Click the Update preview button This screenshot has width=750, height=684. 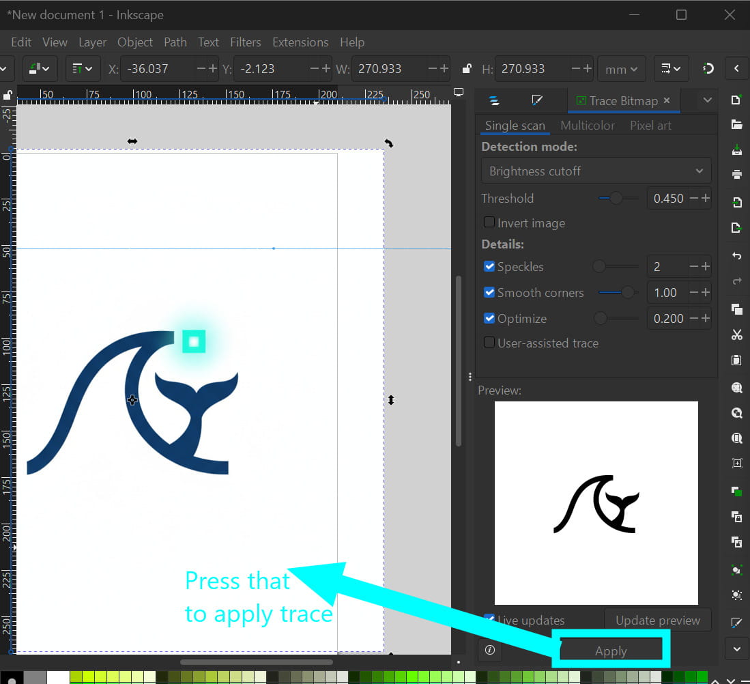[x=658, y=620]
